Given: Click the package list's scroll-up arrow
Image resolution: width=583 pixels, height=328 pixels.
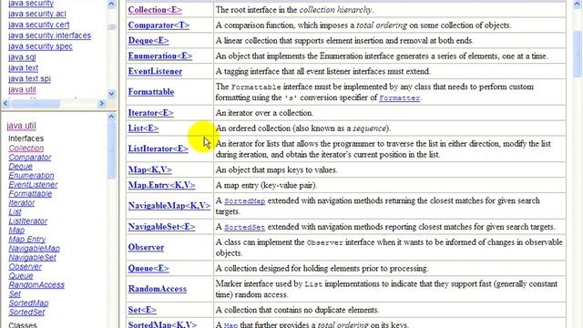Looking at the screenshot, I should tap(111, 4).
